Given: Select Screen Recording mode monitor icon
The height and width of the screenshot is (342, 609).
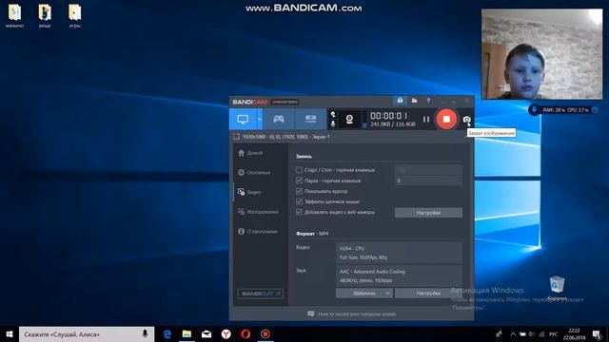Looking at the screenshot, I should pos(243,119).
